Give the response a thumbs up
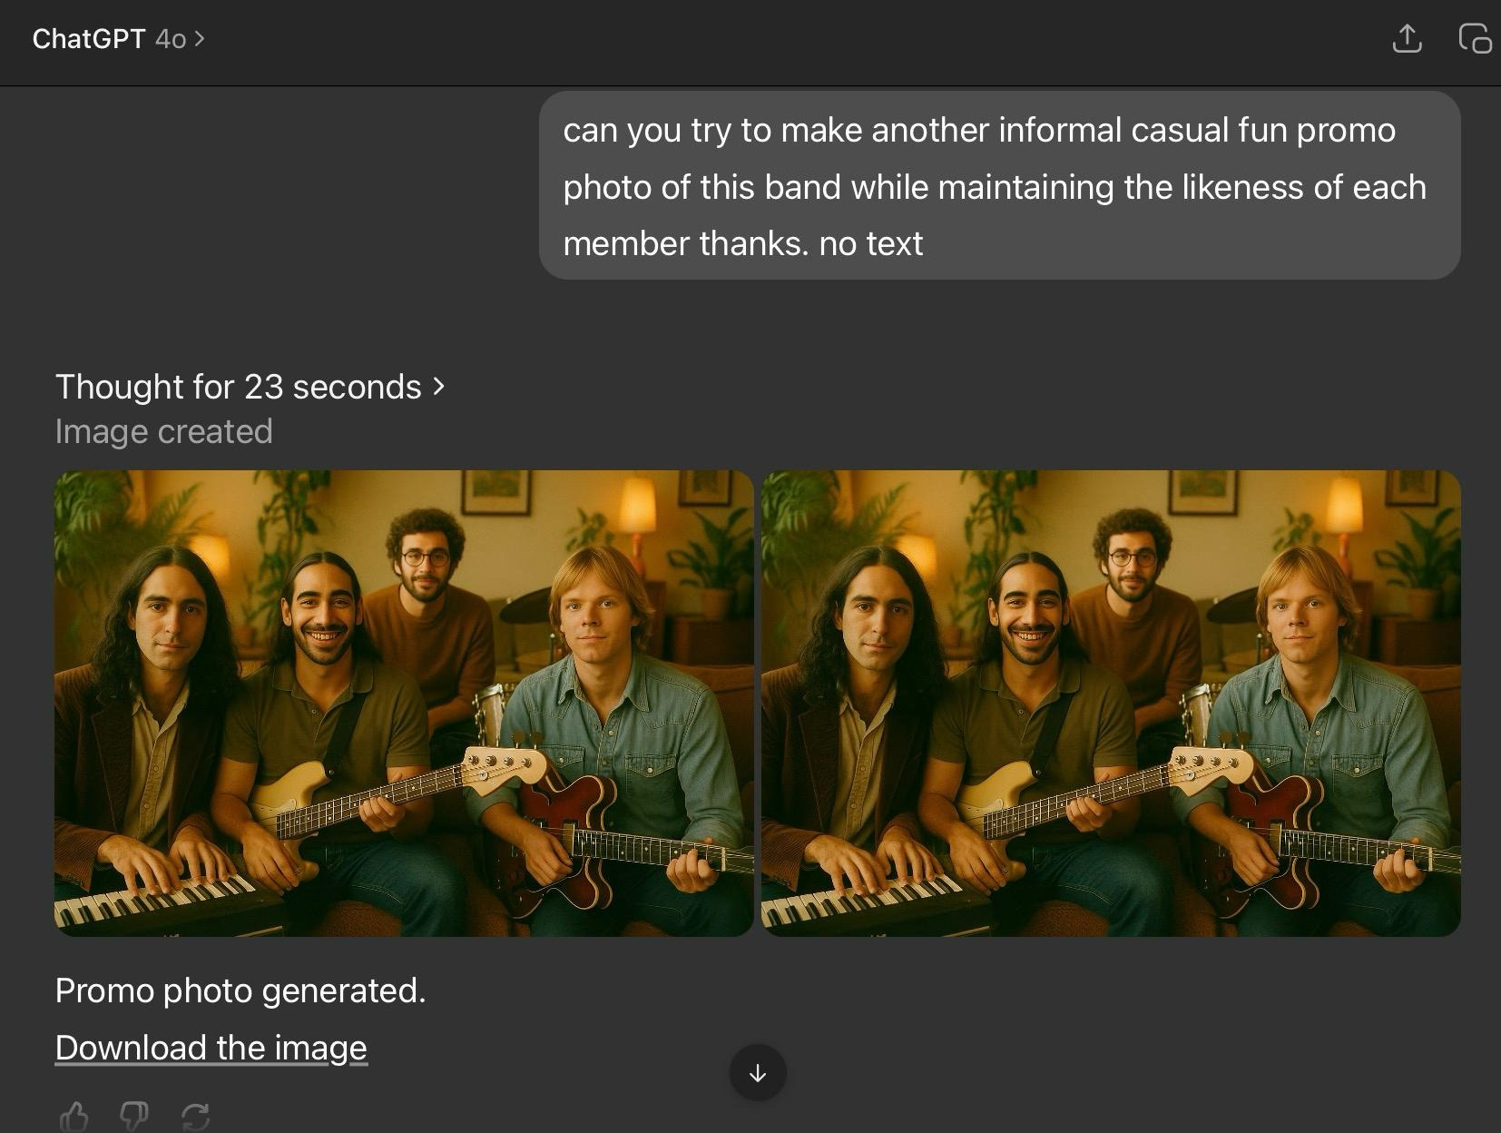1501x1133 pixels. click(x=74, y=1116)
